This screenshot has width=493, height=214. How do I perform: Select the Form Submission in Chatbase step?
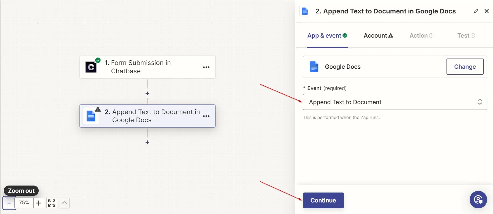[147, 67]
